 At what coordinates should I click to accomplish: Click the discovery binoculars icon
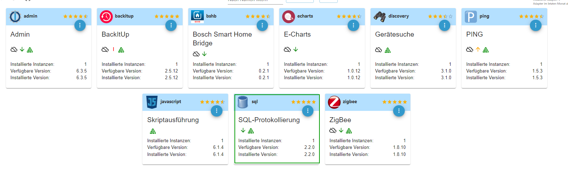pos(380,17)
